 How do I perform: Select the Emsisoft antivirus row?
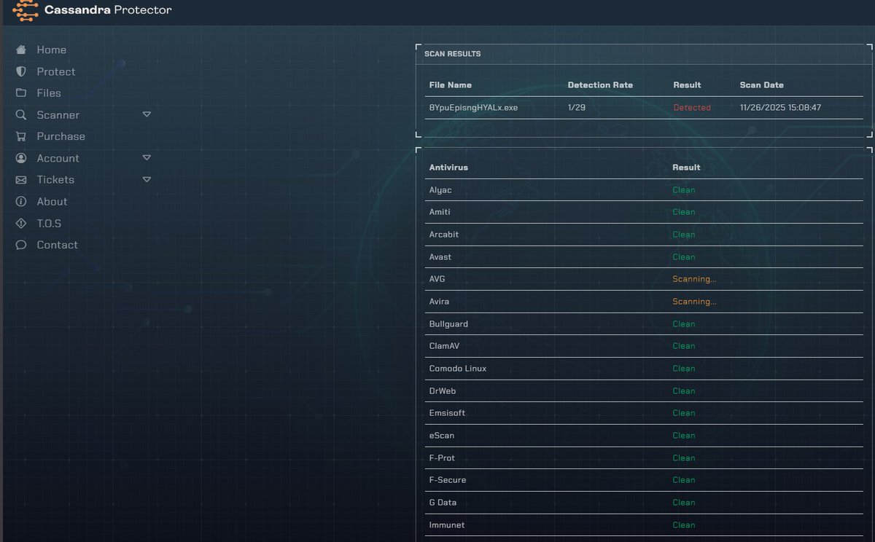[x=644, y=413]
